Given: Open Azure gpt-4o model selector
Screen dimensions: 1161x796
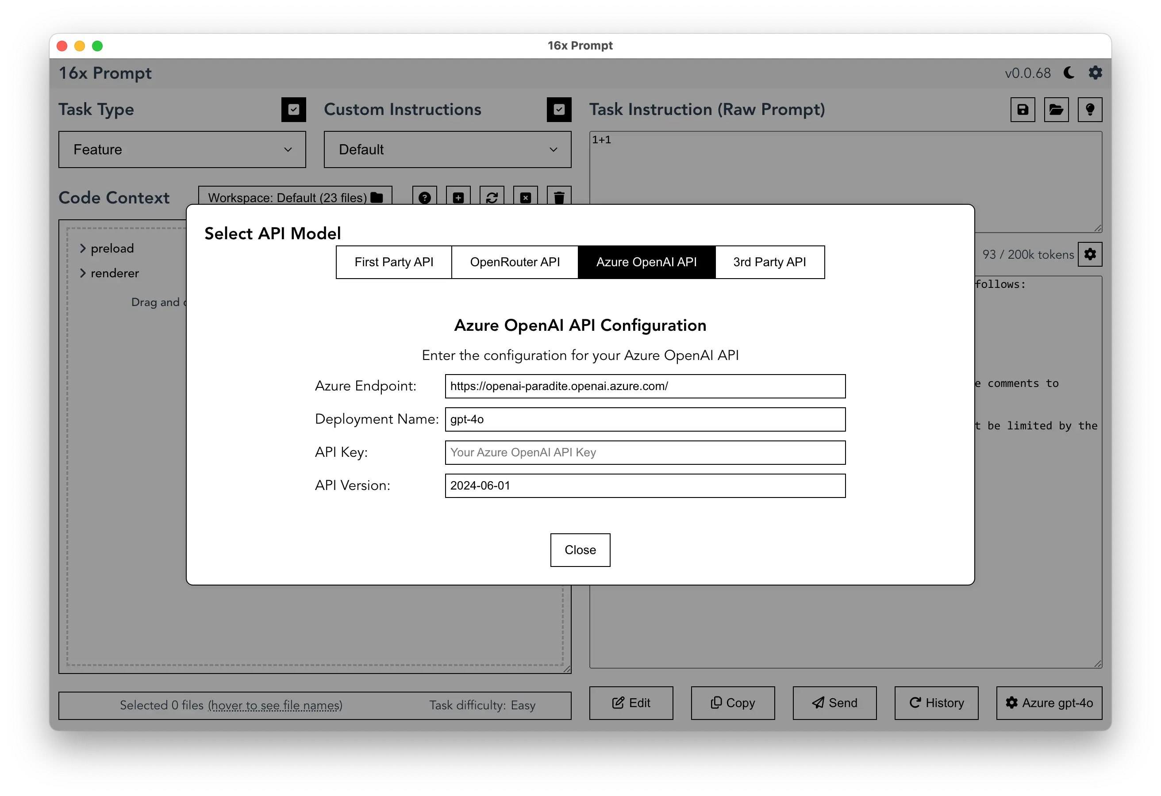Looking at the screenshot, I should pyautogui.click(x=1049, y=703).
